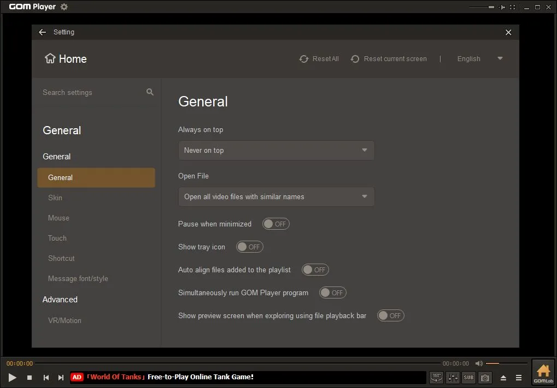Turn on Show tray icon
557x388 pixels.
pos(249,247)
